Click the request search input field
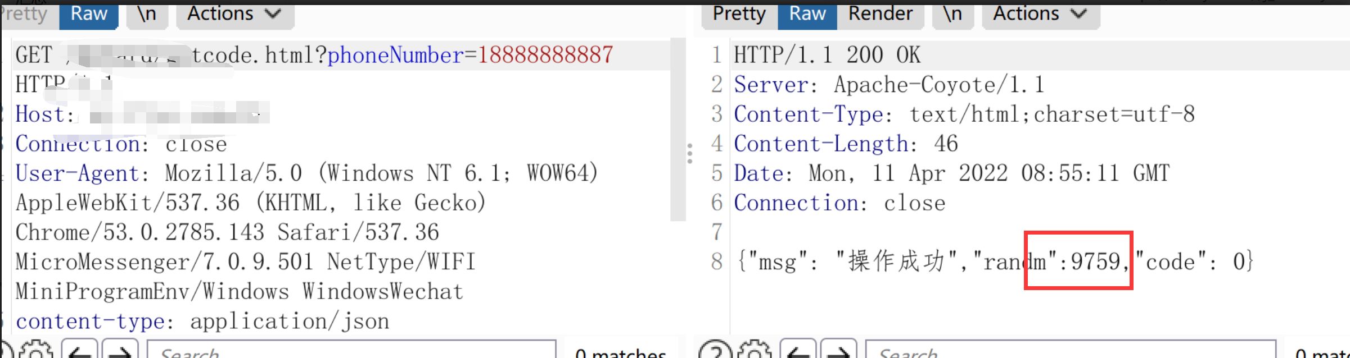 (x=351, y=351)
